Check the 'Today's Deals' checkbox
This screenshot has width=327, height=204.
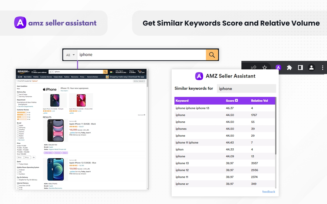point(18,164)
